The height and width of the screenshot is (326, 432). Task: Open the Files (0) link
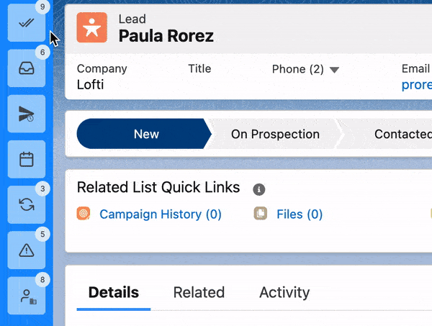point(300,214)
